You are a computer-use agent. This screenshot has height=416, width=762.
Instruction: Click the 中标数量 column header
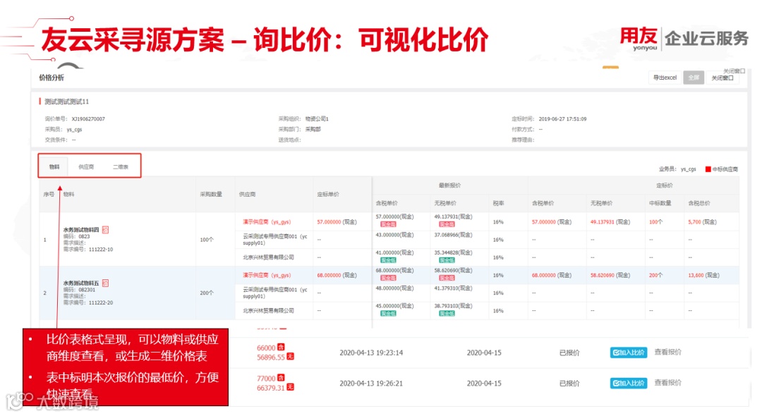point(660,203)
